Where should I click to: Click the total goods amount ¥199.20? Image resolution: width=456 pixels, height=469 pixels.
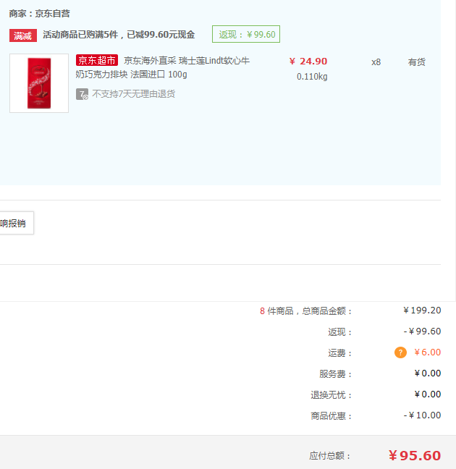coord(422,310)
